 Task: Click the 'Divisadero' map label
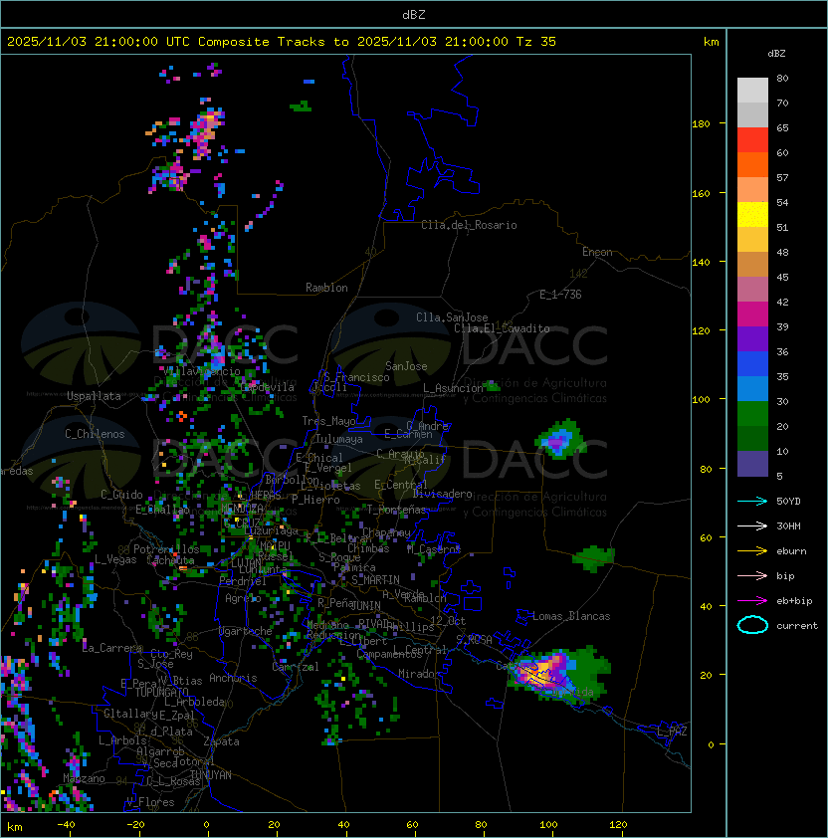[443, 494]
